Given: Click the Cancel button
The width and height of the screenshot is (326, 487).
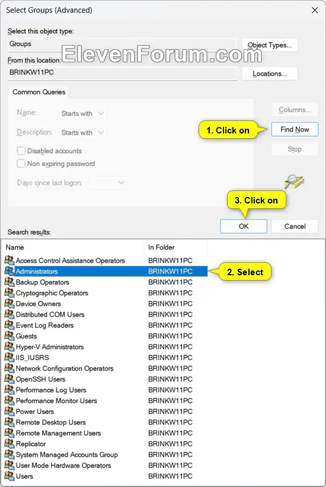Looking at the screenshot, I should click(x=295, y=226).
